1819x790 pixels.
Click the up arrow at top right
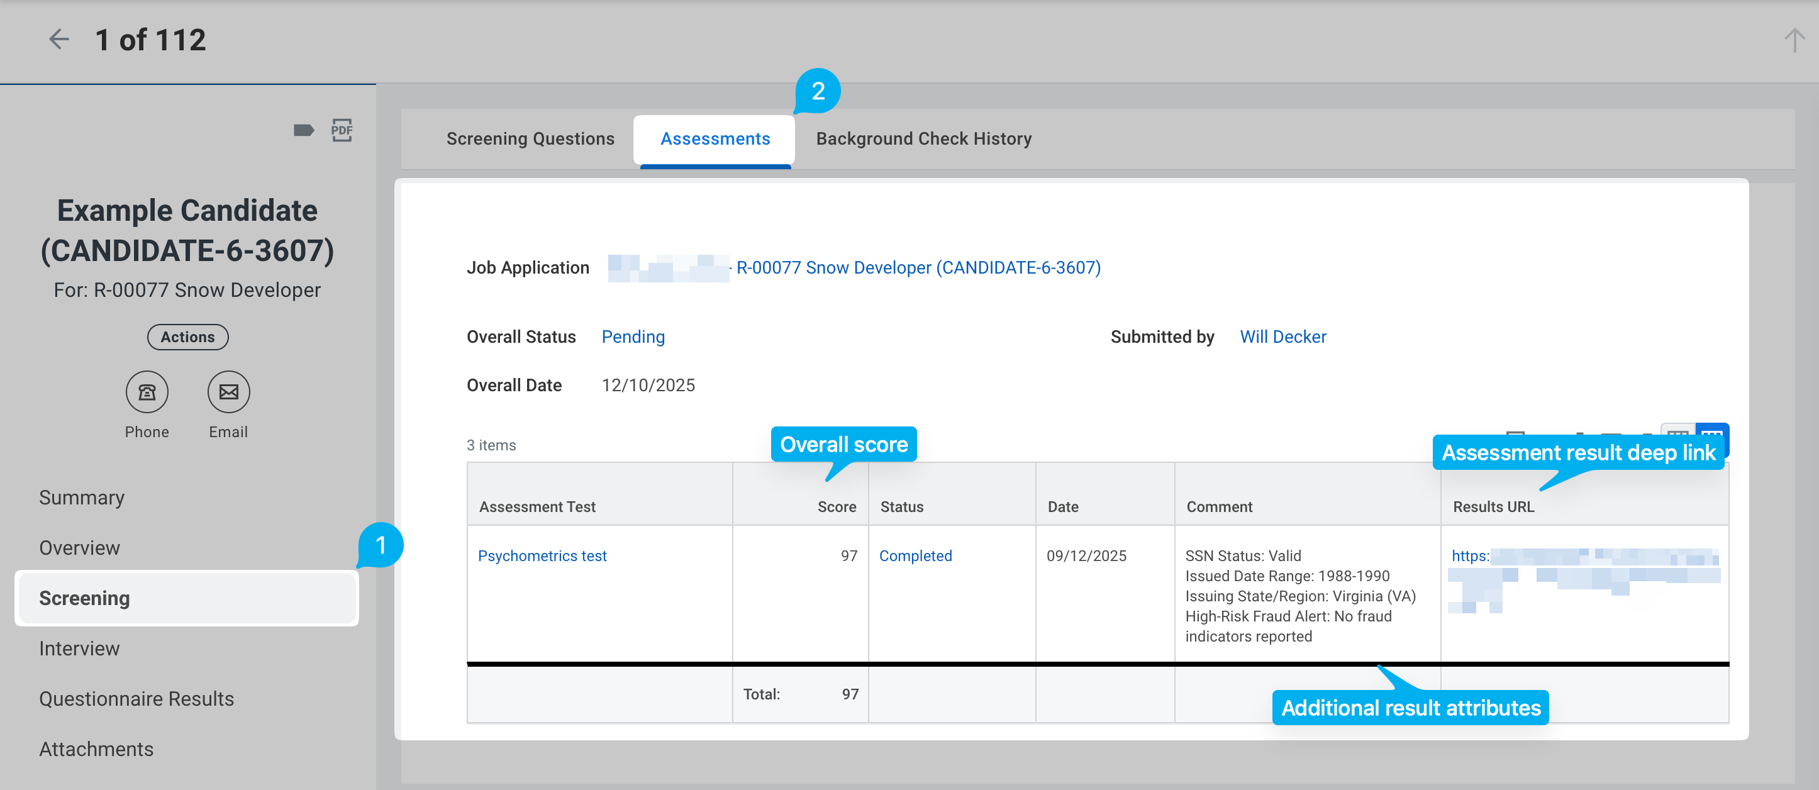coord(1794,40)
